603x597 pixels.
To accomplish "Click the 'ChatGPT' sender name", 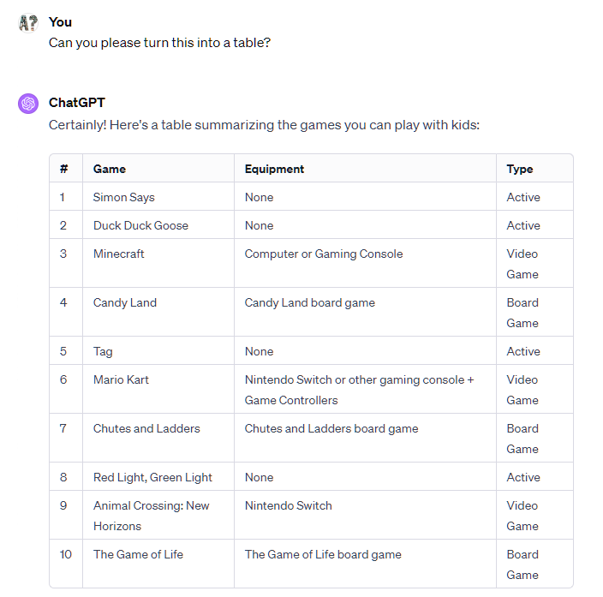I will tap(77, 103).
